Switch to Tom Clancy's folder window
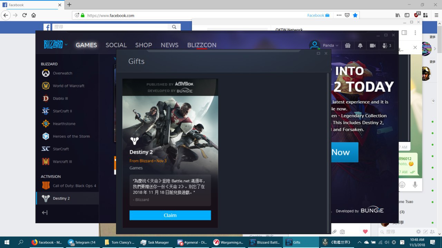 pyautogui.click(x=118, y=242)
